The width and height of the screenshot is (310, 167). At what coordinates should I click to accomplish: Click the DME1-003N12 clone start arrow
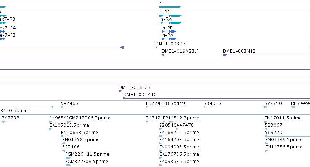coord(225,55)
